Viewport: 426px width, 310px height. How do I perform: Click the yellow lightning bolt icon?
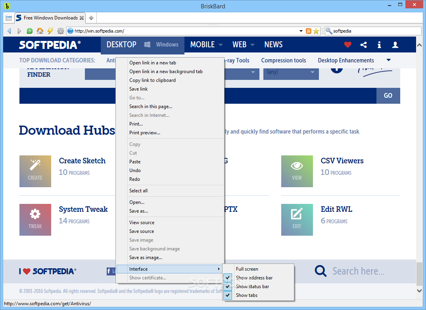[50, 31]
